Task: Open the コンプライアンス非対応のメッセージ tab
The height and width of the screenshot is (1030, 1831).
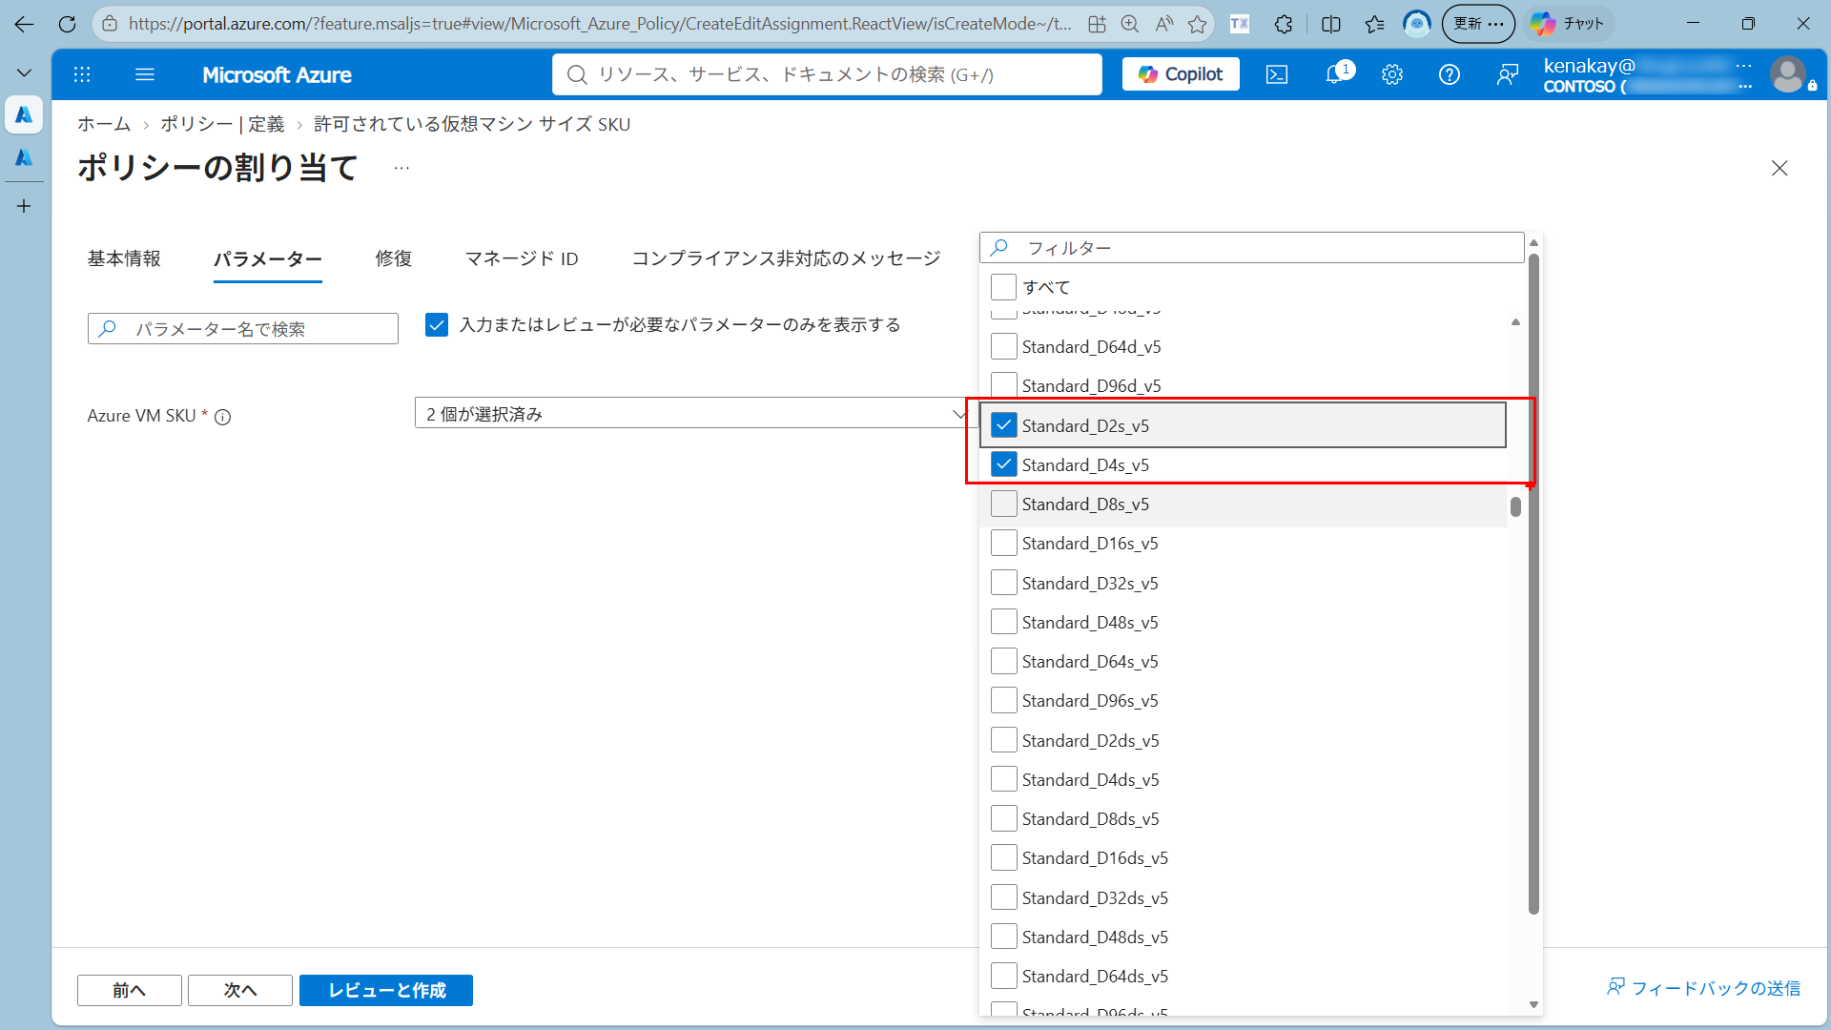Action: pyautogui.click(x=787, y=258)
